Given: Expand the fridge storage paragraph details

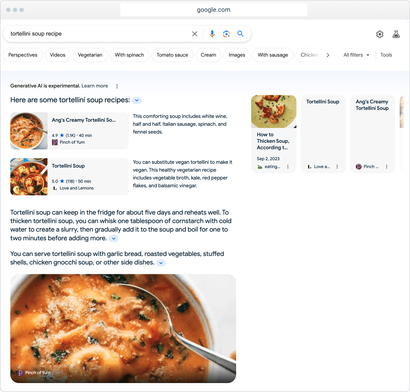Looking at the screenshot, I should [x=114, y=239].
